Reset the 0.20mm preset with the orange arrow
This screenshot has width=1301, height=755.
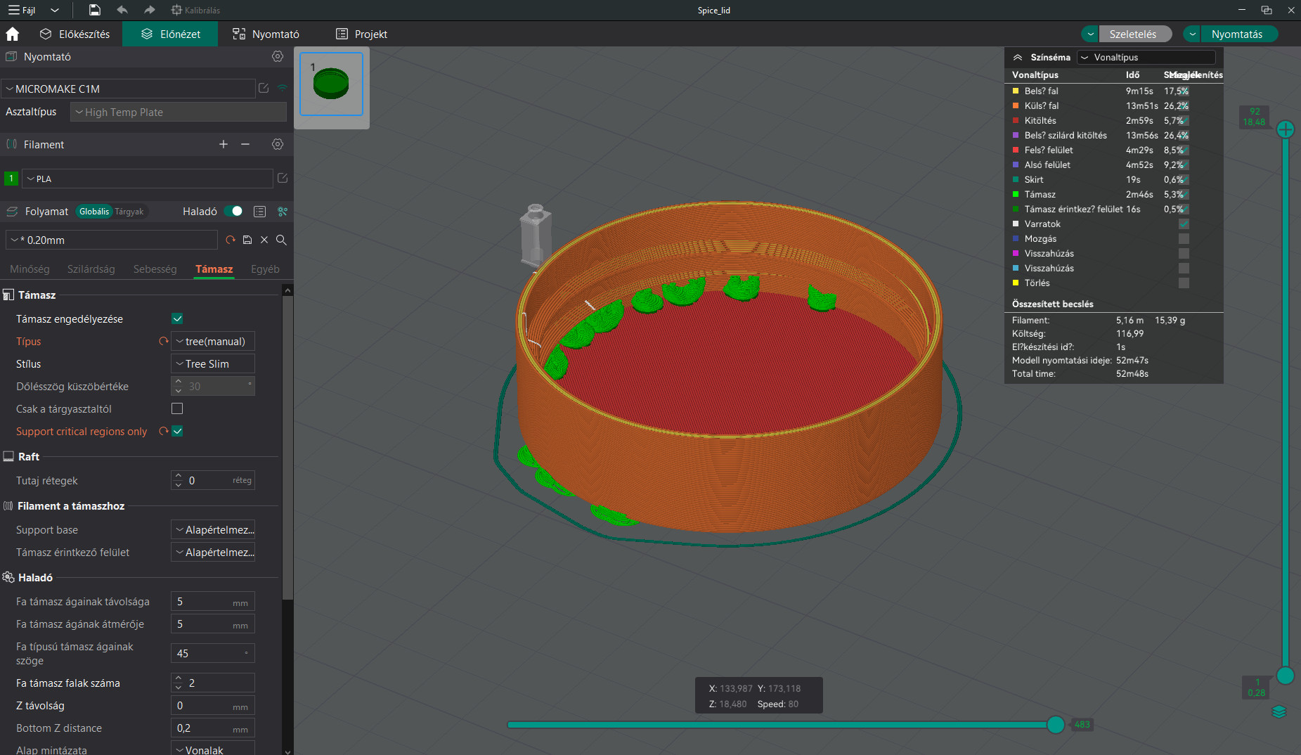(x=231, y=240)
